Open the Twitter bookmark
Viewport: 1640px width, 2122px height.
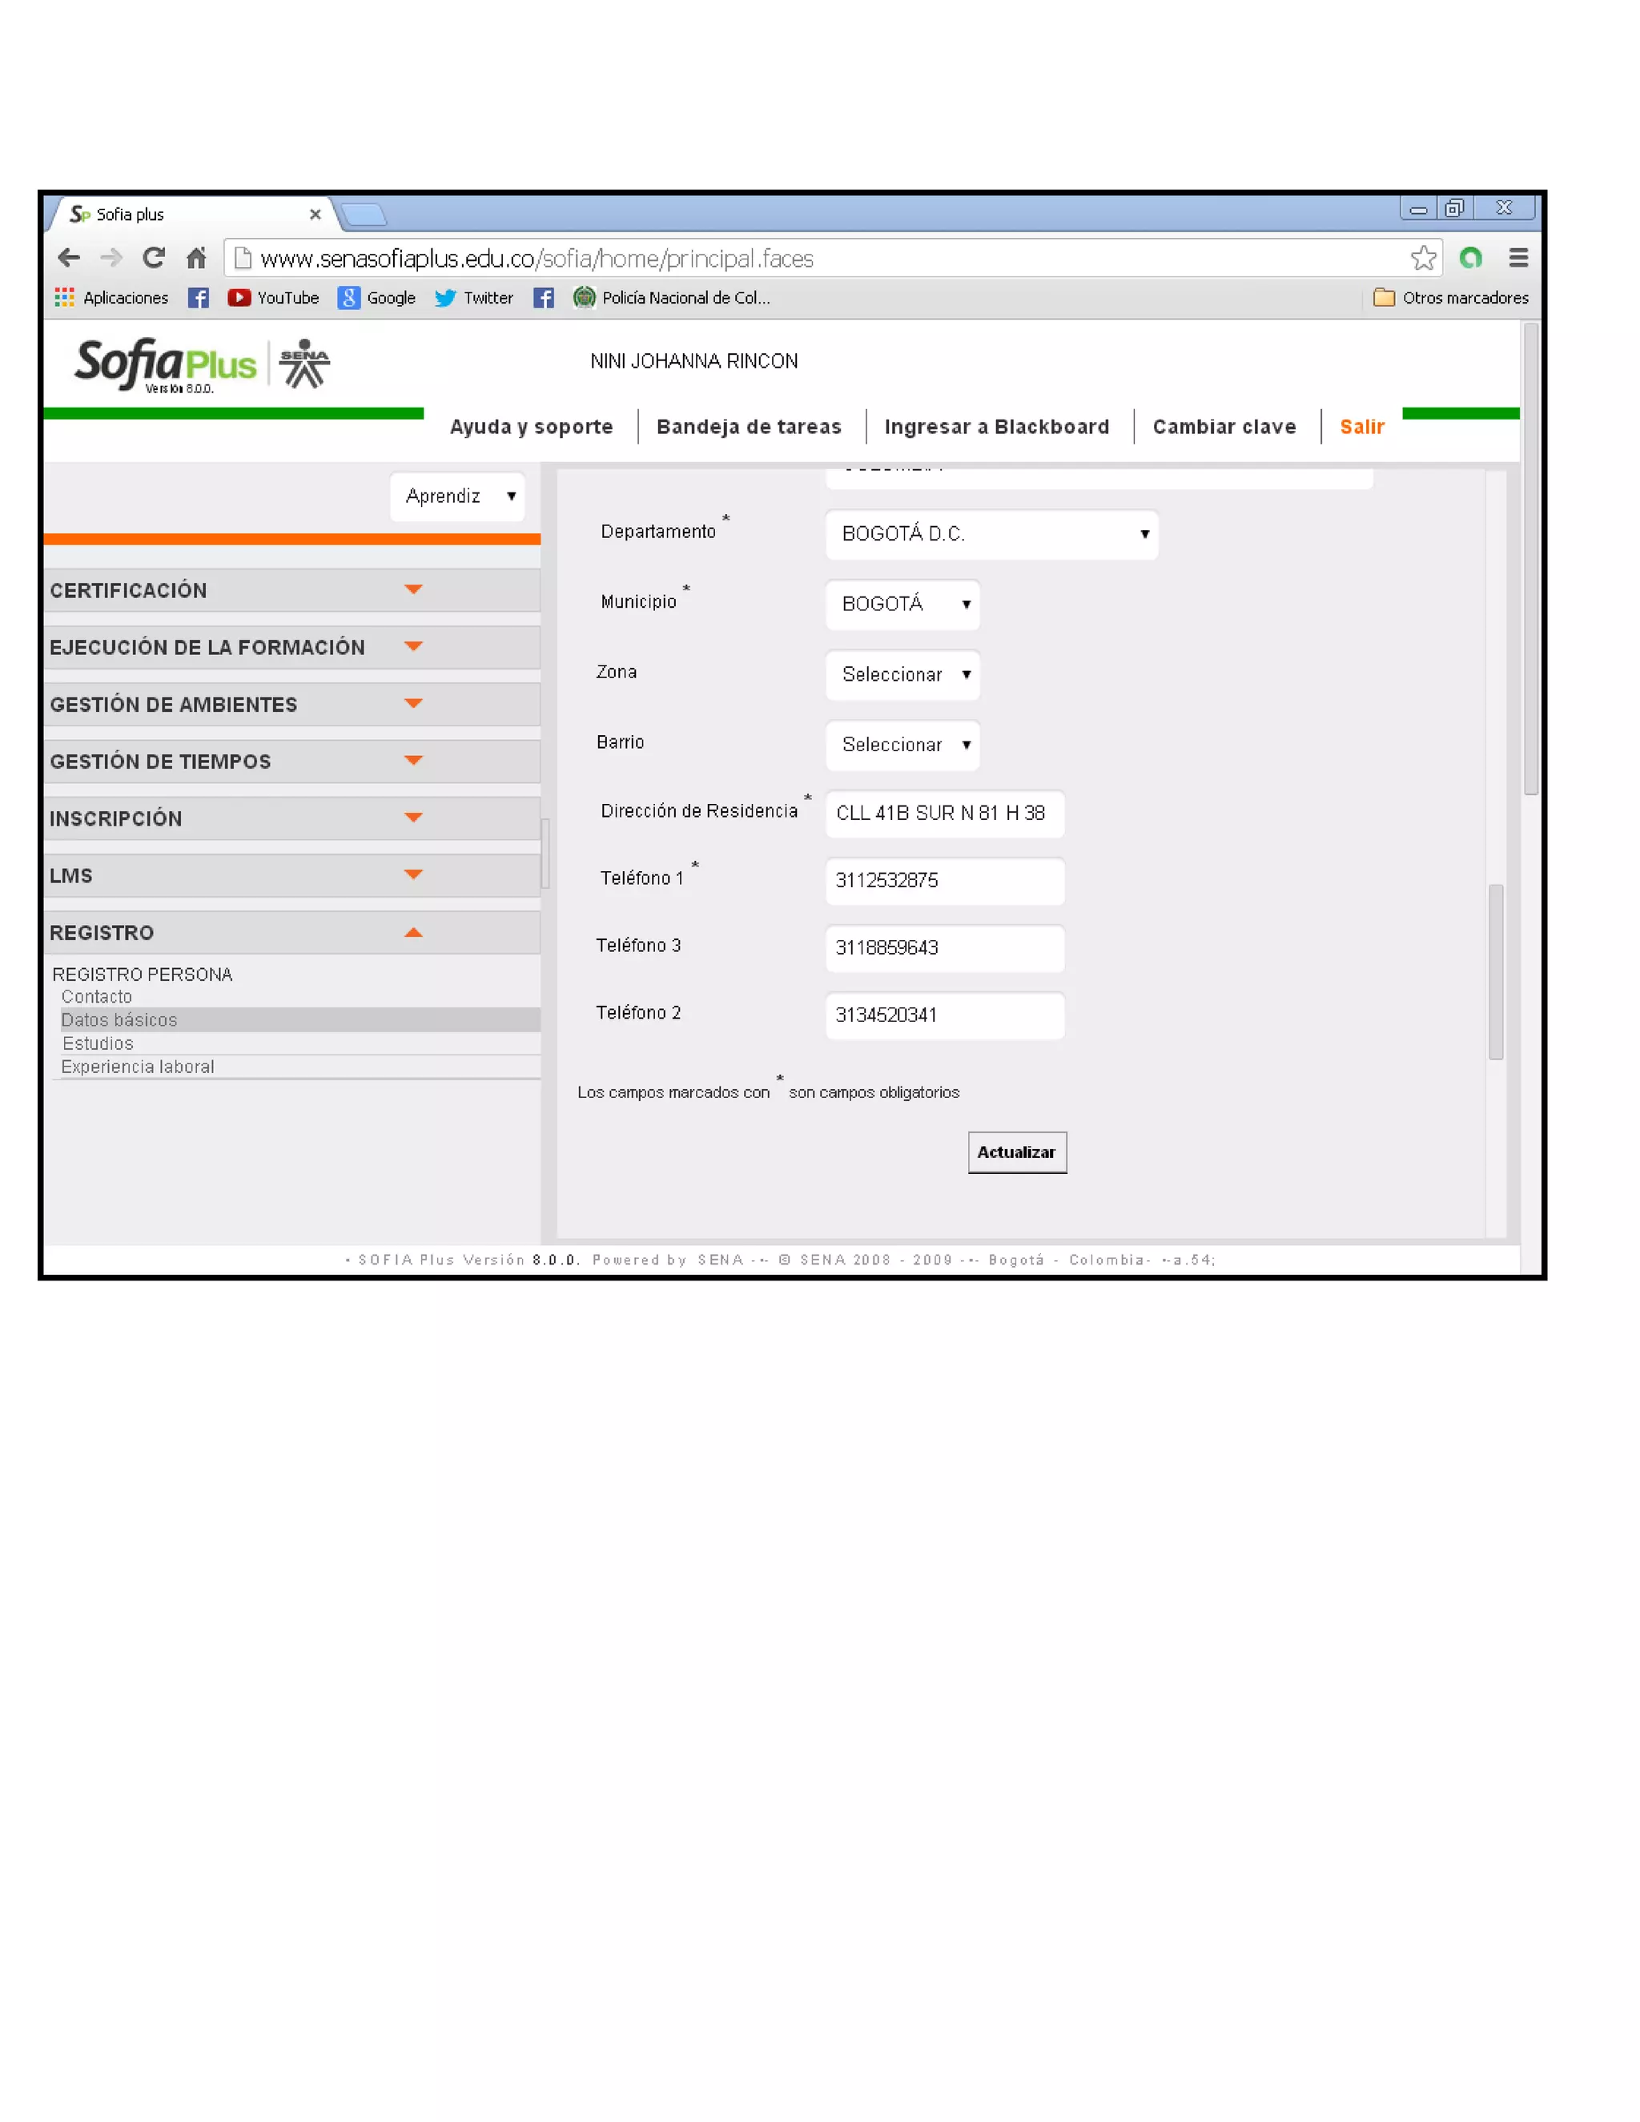point(474,299)
